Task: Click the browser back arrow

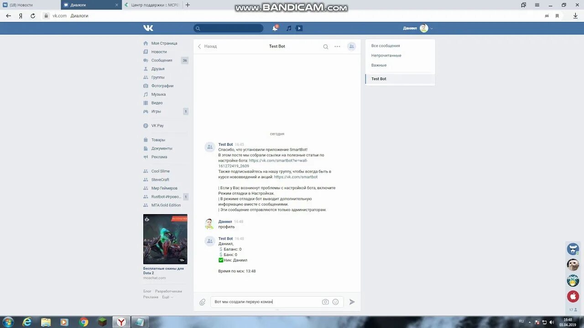Action: point(8,15)
